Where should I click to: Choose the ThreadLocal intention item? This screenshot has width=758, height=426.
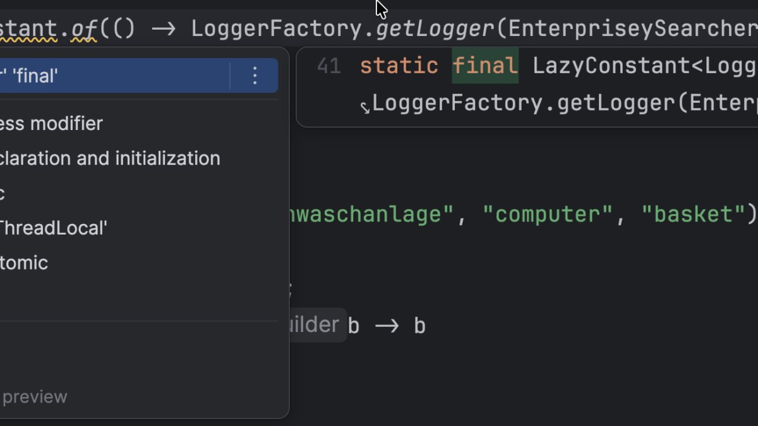pyautogui.click(x=53, y=228)
